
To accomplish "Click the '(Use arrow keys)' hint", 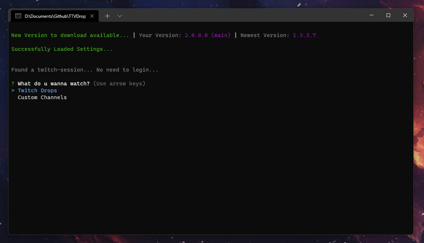I will 119,84.
